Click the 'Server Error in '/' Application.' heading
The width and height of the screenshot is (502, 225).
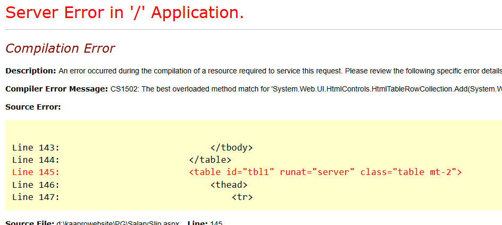[124, 13]
